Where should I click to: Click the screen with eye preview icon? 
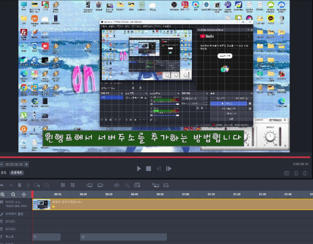click(166, 185)
